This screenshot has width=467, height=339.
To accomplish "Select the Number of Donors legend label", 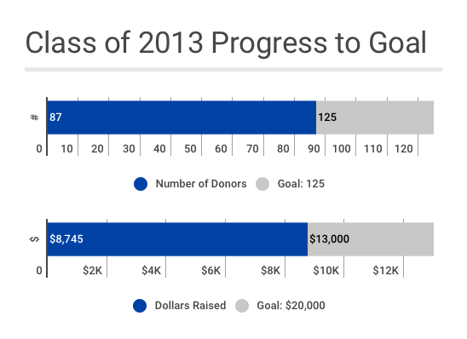I will click(x=201, y=184).
